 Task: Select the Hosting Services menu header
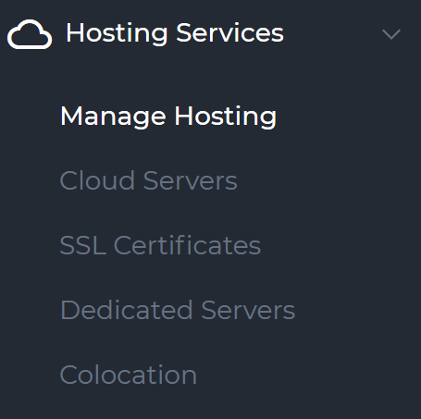210,33
